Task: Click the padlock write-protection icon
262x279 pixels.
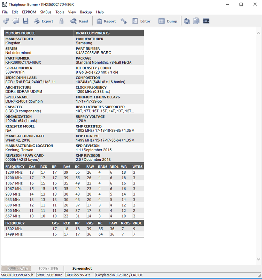Action: coord(61,21)
